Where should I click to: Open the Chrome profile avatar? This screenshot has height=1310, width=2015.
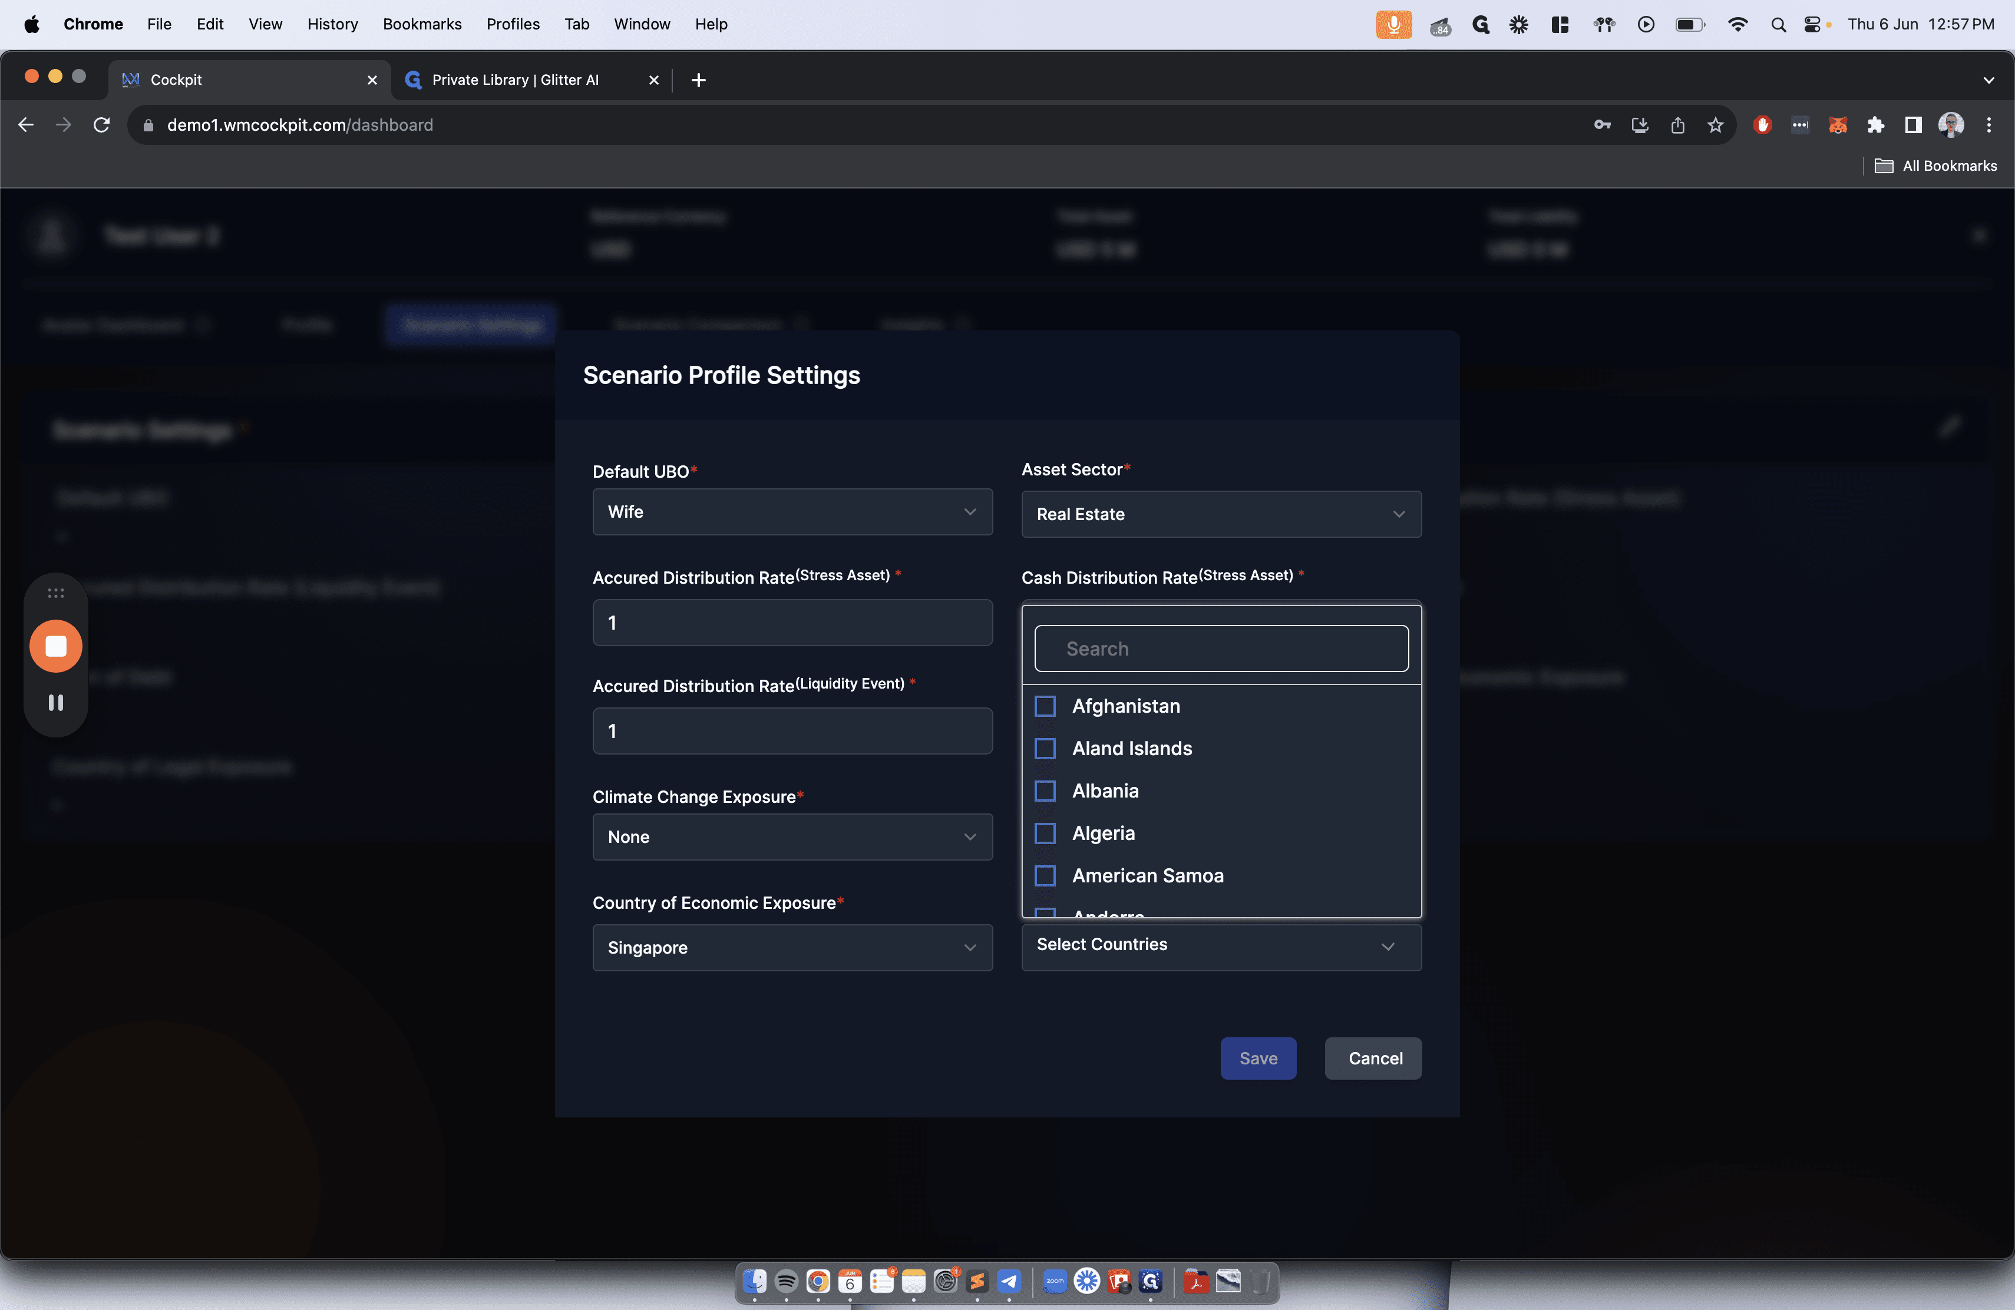point(1951,125)
